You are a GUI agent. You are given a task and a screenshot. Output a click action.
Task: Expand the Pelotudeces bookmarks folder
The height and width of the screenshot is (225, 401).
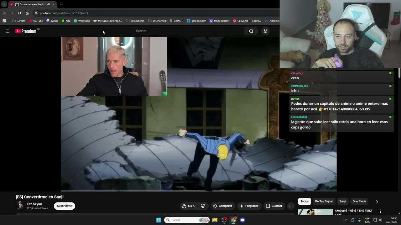click(135, 21)
